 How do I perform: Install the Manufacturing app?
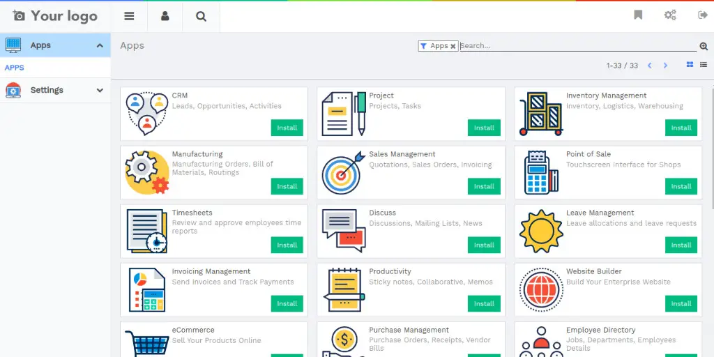[x=287, y=186]
